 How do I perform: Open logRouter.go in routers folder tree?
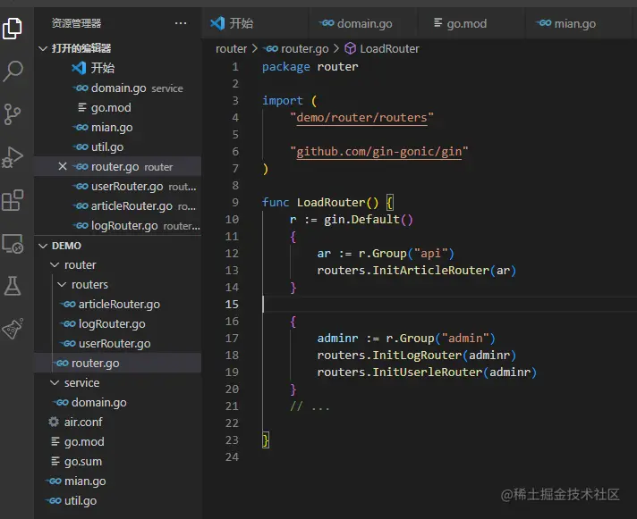point(118,324)
